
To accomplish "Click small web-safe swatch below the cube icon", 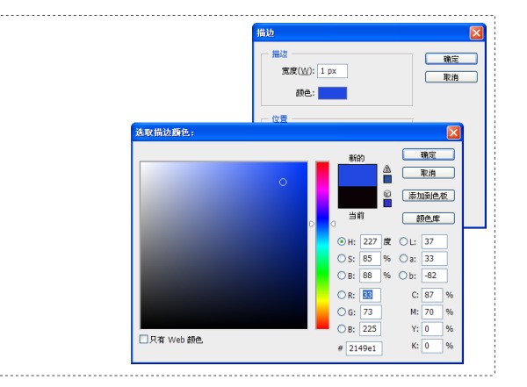I will point(386,203).
